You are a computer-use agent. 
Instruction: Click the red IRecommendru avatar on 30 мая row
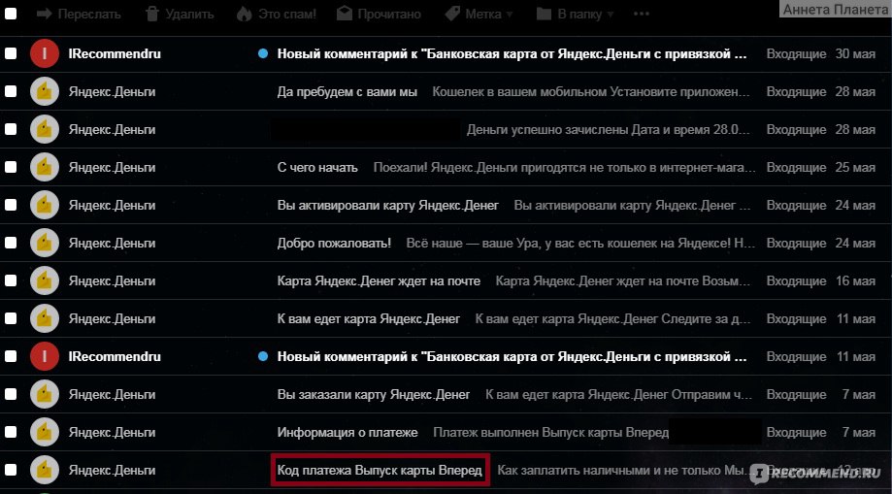click(45, 54)
